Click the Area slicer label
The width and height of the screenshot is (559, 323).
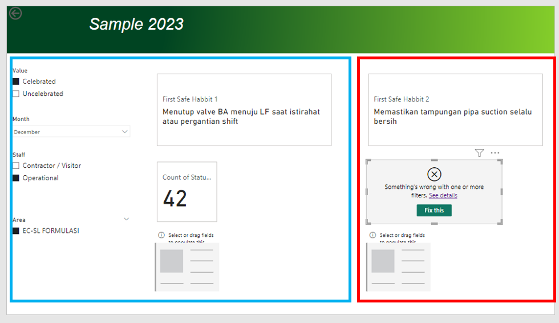pyautogui.click(x=19, y=220)
